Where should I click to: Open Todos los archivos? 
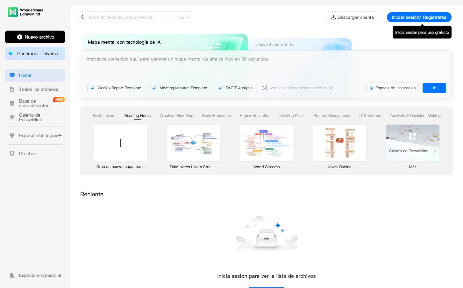[39, 89]
